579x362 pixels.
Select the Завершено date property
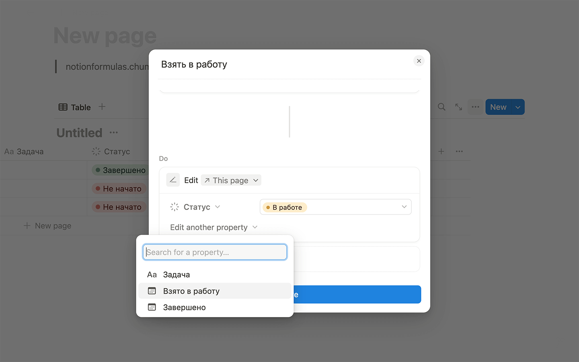tap(215, 307)
